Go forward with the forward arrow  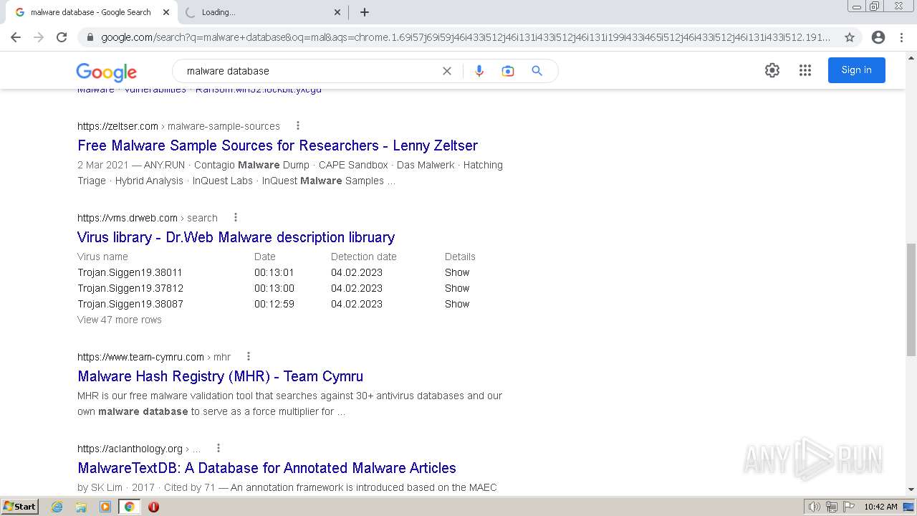tap(39, 37)
